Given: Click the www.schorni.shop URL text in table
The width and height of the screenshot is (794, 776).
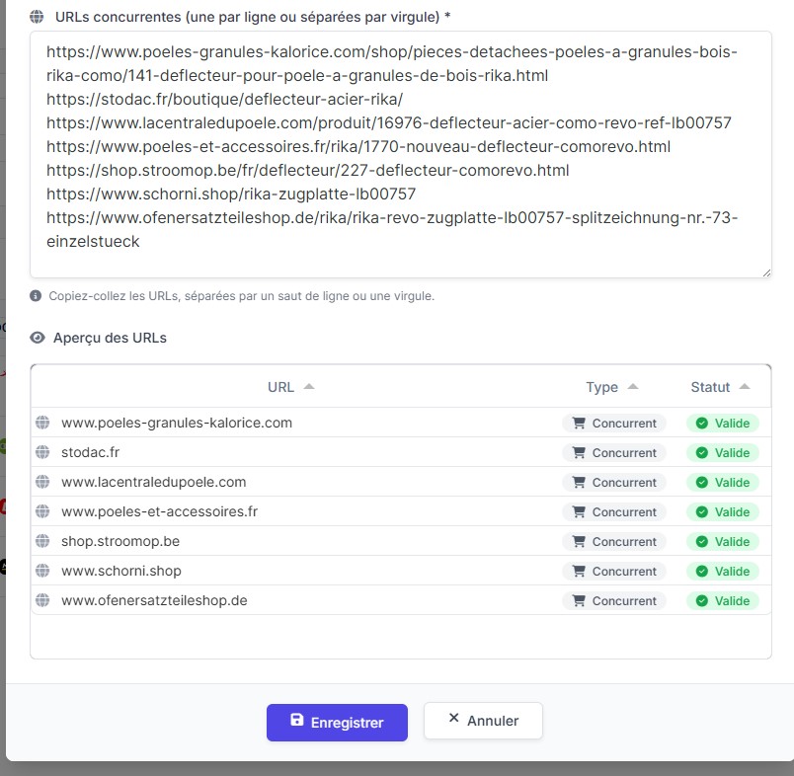Looking at the screenshot, I should tap(121, 571).
